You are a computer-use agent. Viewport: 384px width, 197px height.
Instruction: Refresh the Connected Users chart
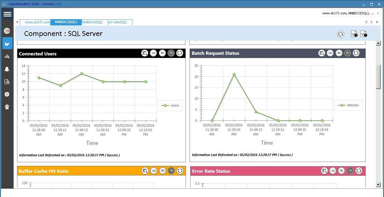180,53
